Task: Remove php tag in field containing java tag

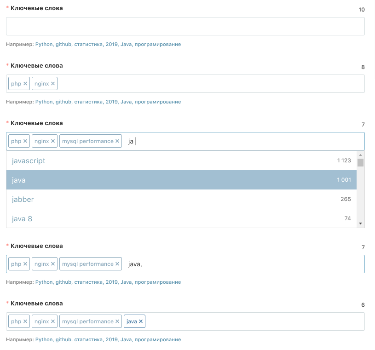Action: pyautogui.click(x=25, y=321)
